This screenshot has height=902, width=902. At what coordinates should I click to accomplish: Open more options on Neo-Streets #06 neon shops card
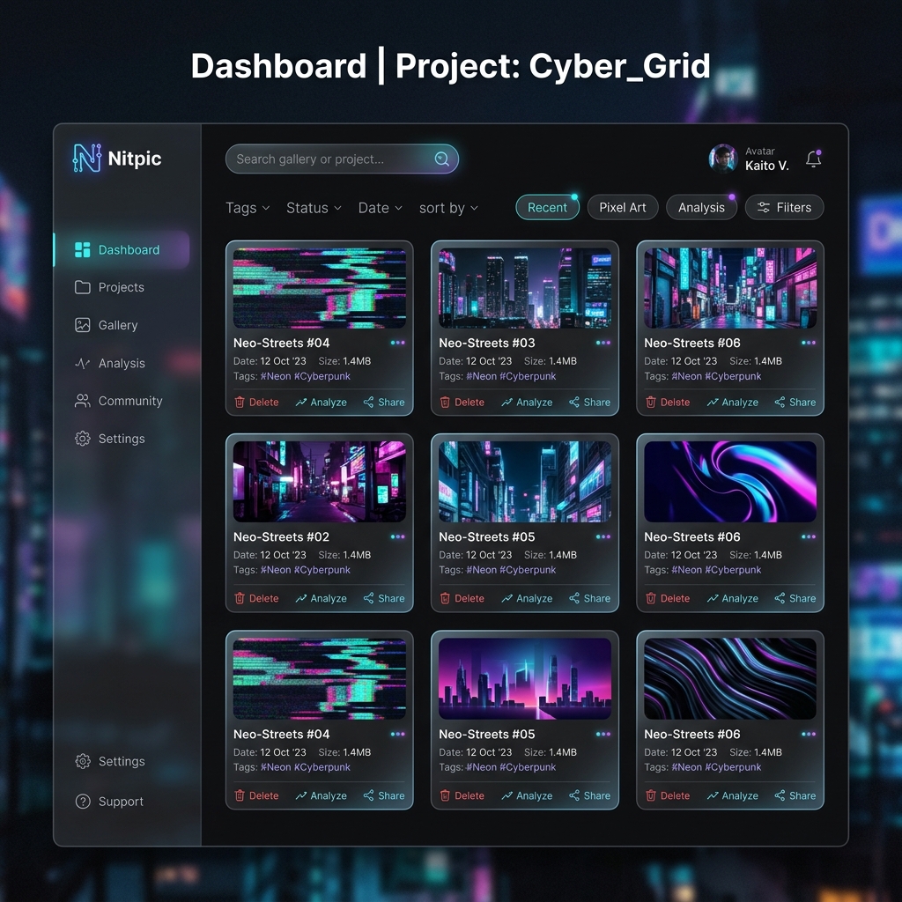[x=809, y=343]
